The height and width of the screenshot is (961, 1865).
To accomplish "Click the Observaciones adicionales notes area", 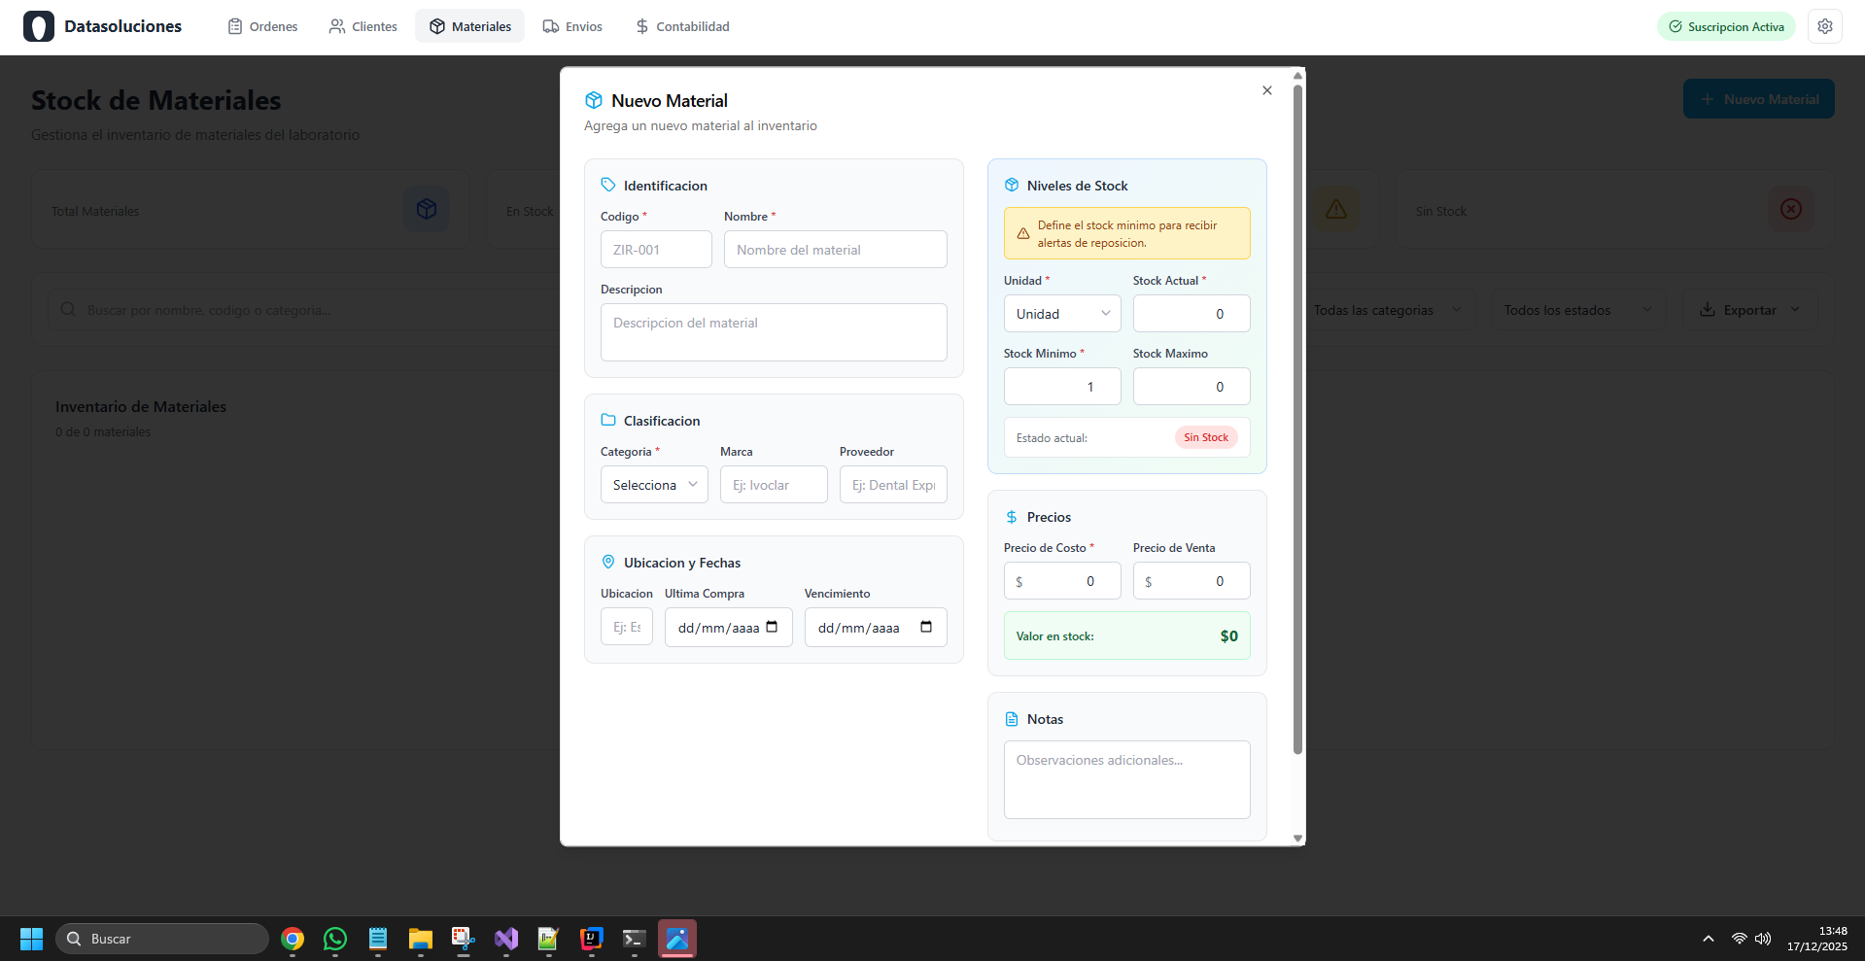I will pyautogui.click(x=1127, y=779).
